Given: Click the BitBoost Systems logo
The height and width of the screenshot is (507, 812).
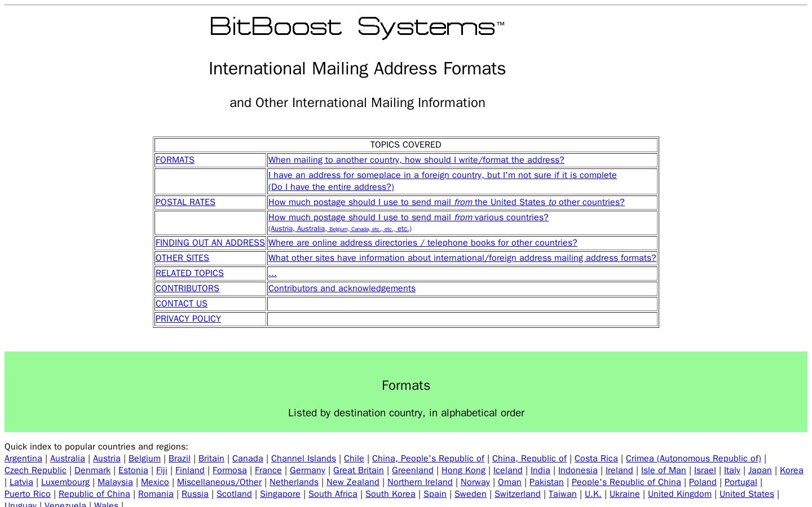Looking at the screenshot, I should pos(358,28).
